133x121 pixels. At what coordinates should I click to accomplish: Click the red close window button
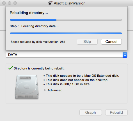[4, 3]
